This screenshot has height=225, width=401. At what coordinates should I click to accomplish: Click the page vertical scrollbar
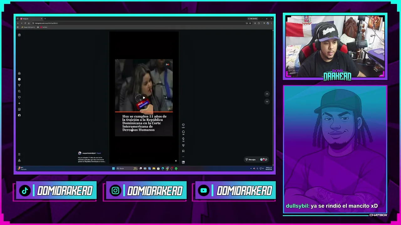pos(273,97)
